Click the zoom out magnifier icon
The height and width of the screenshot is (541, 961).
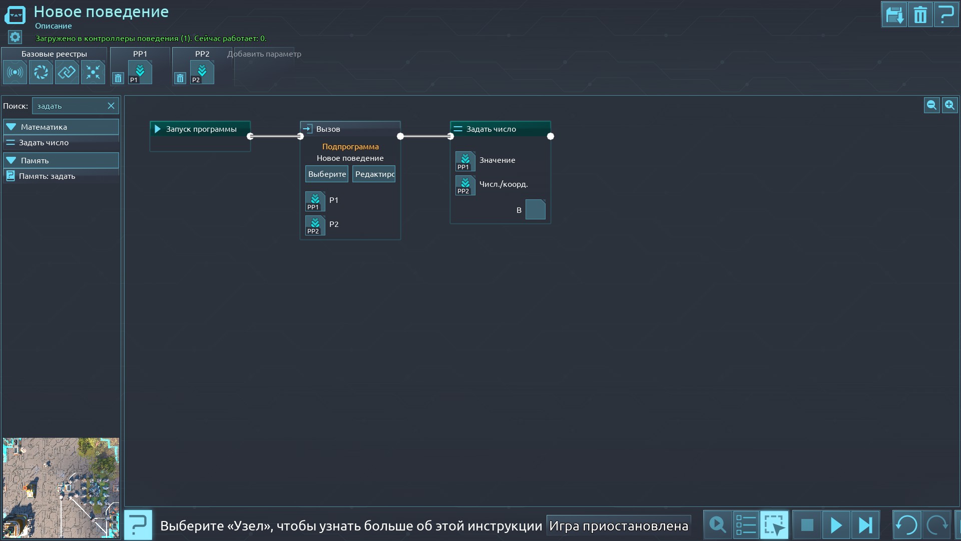(931, 105)
